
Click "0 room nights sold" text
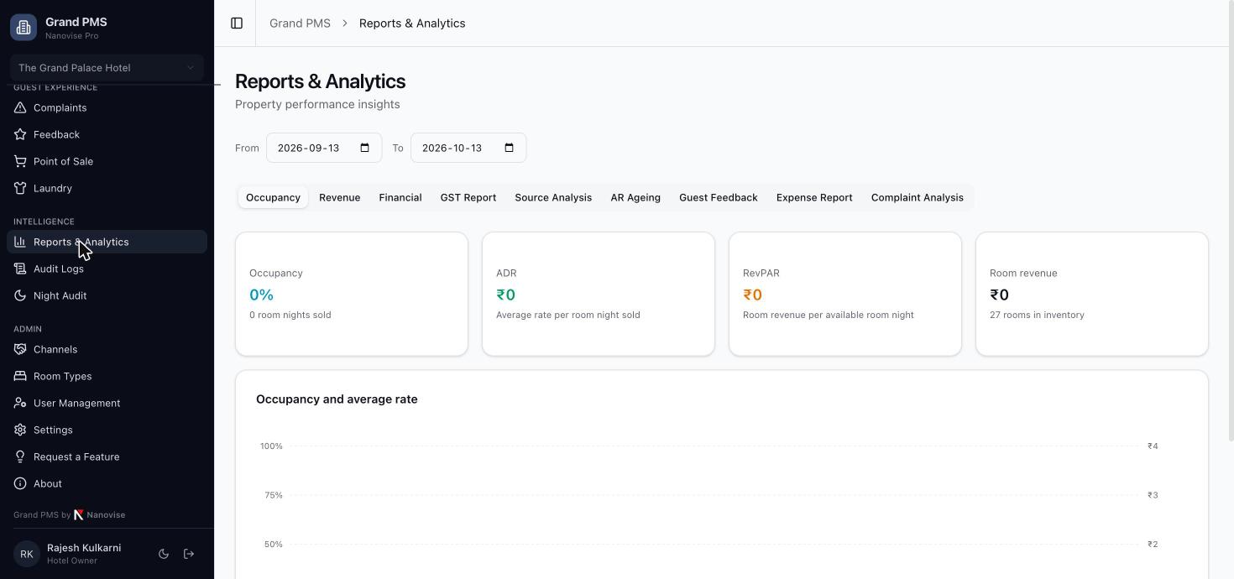tap(290, 316)
